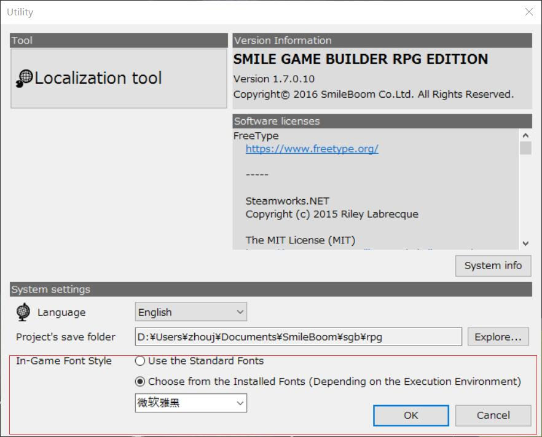Click the Project's save folder path field

tap(298, 337)
